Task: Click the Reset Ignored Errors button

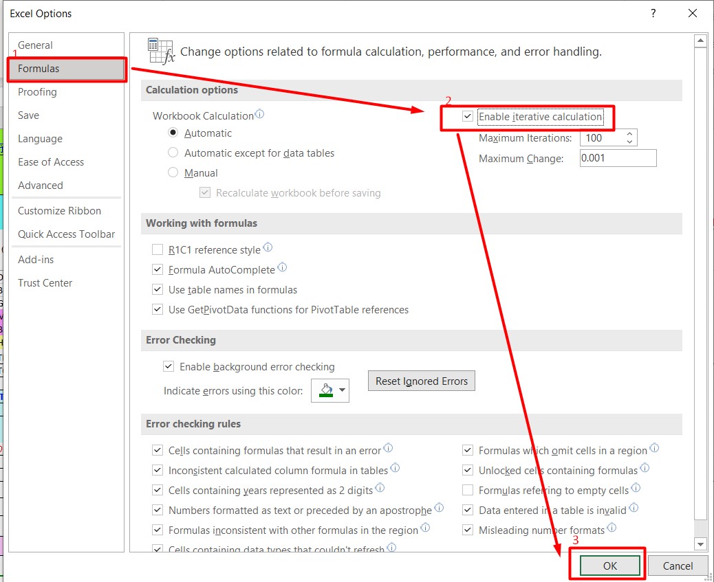Action: 421,381
